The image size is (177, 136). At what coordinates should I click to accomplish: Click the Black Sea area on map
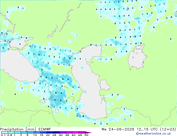19,67
